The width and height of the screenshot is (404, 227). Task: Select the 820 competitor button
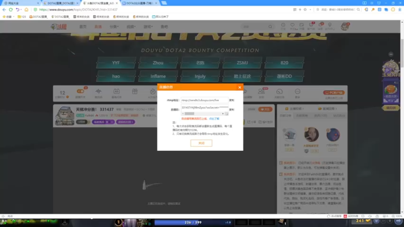[284, 63]
